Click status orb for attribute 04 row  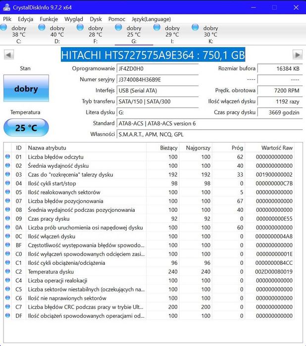8,183
